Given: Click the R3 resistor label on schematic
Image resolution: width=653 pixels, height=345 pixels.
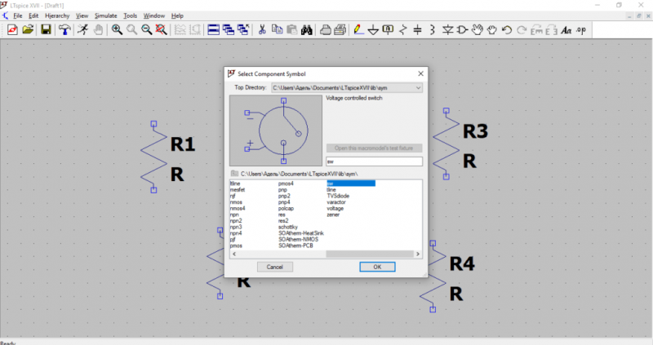Looking at the screenshot, I should [x=475, y=131].
